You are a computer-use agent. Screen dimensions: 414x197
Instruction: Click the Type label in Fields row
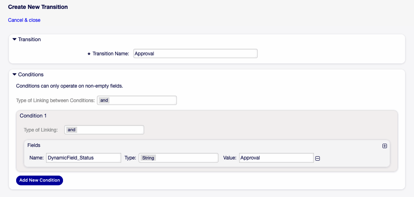[x=130, y=158]
